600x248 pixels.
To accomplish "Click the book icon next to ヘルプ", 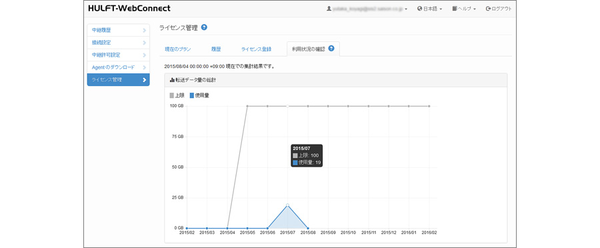I will (x=454, y=9).
